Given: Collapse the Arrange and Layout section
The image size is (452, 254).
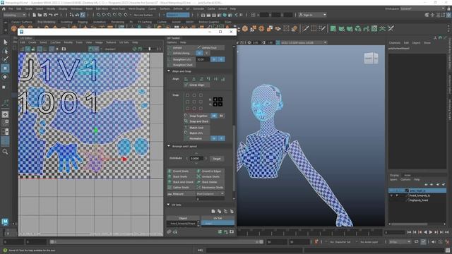Looking at the screenshot, I should tap(169, 146).
